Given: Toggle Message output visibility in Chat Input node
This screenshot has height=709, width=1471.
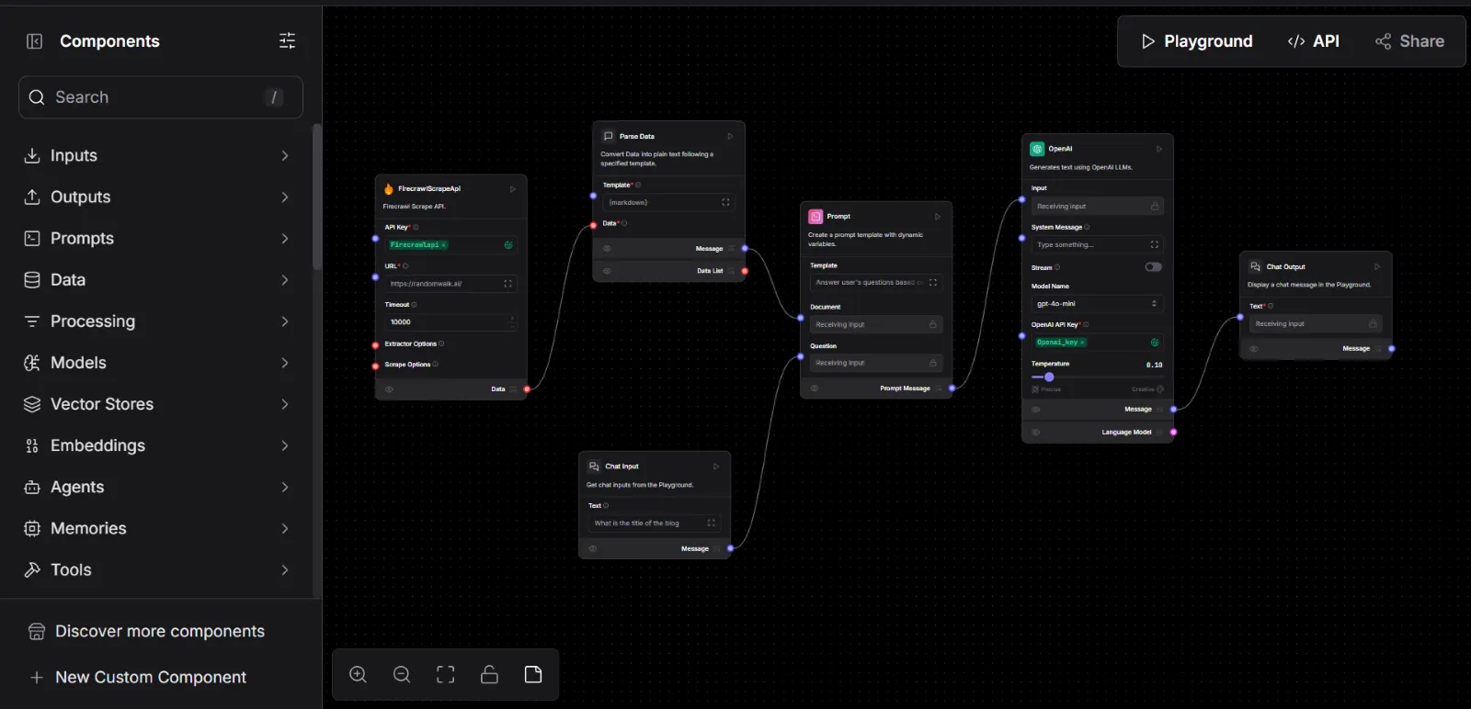Looking at the screenshot, I should point(593,548).
